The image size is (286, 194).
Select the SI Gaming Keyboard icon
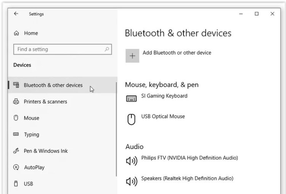(131, 99)
